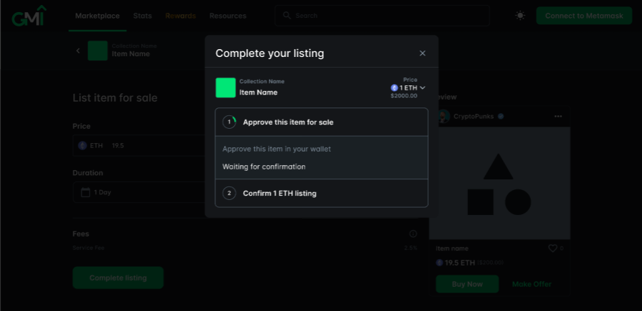Click the CryptoPunks avatar icon

[x=443, y=117]
